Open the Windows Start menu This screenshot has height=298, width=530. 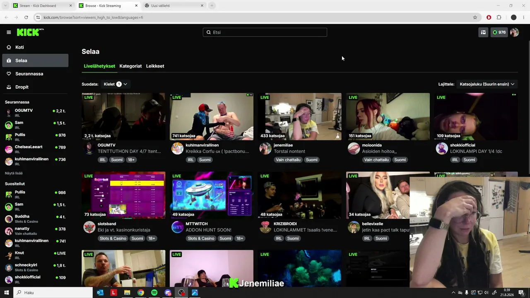(x=7, y=293)
